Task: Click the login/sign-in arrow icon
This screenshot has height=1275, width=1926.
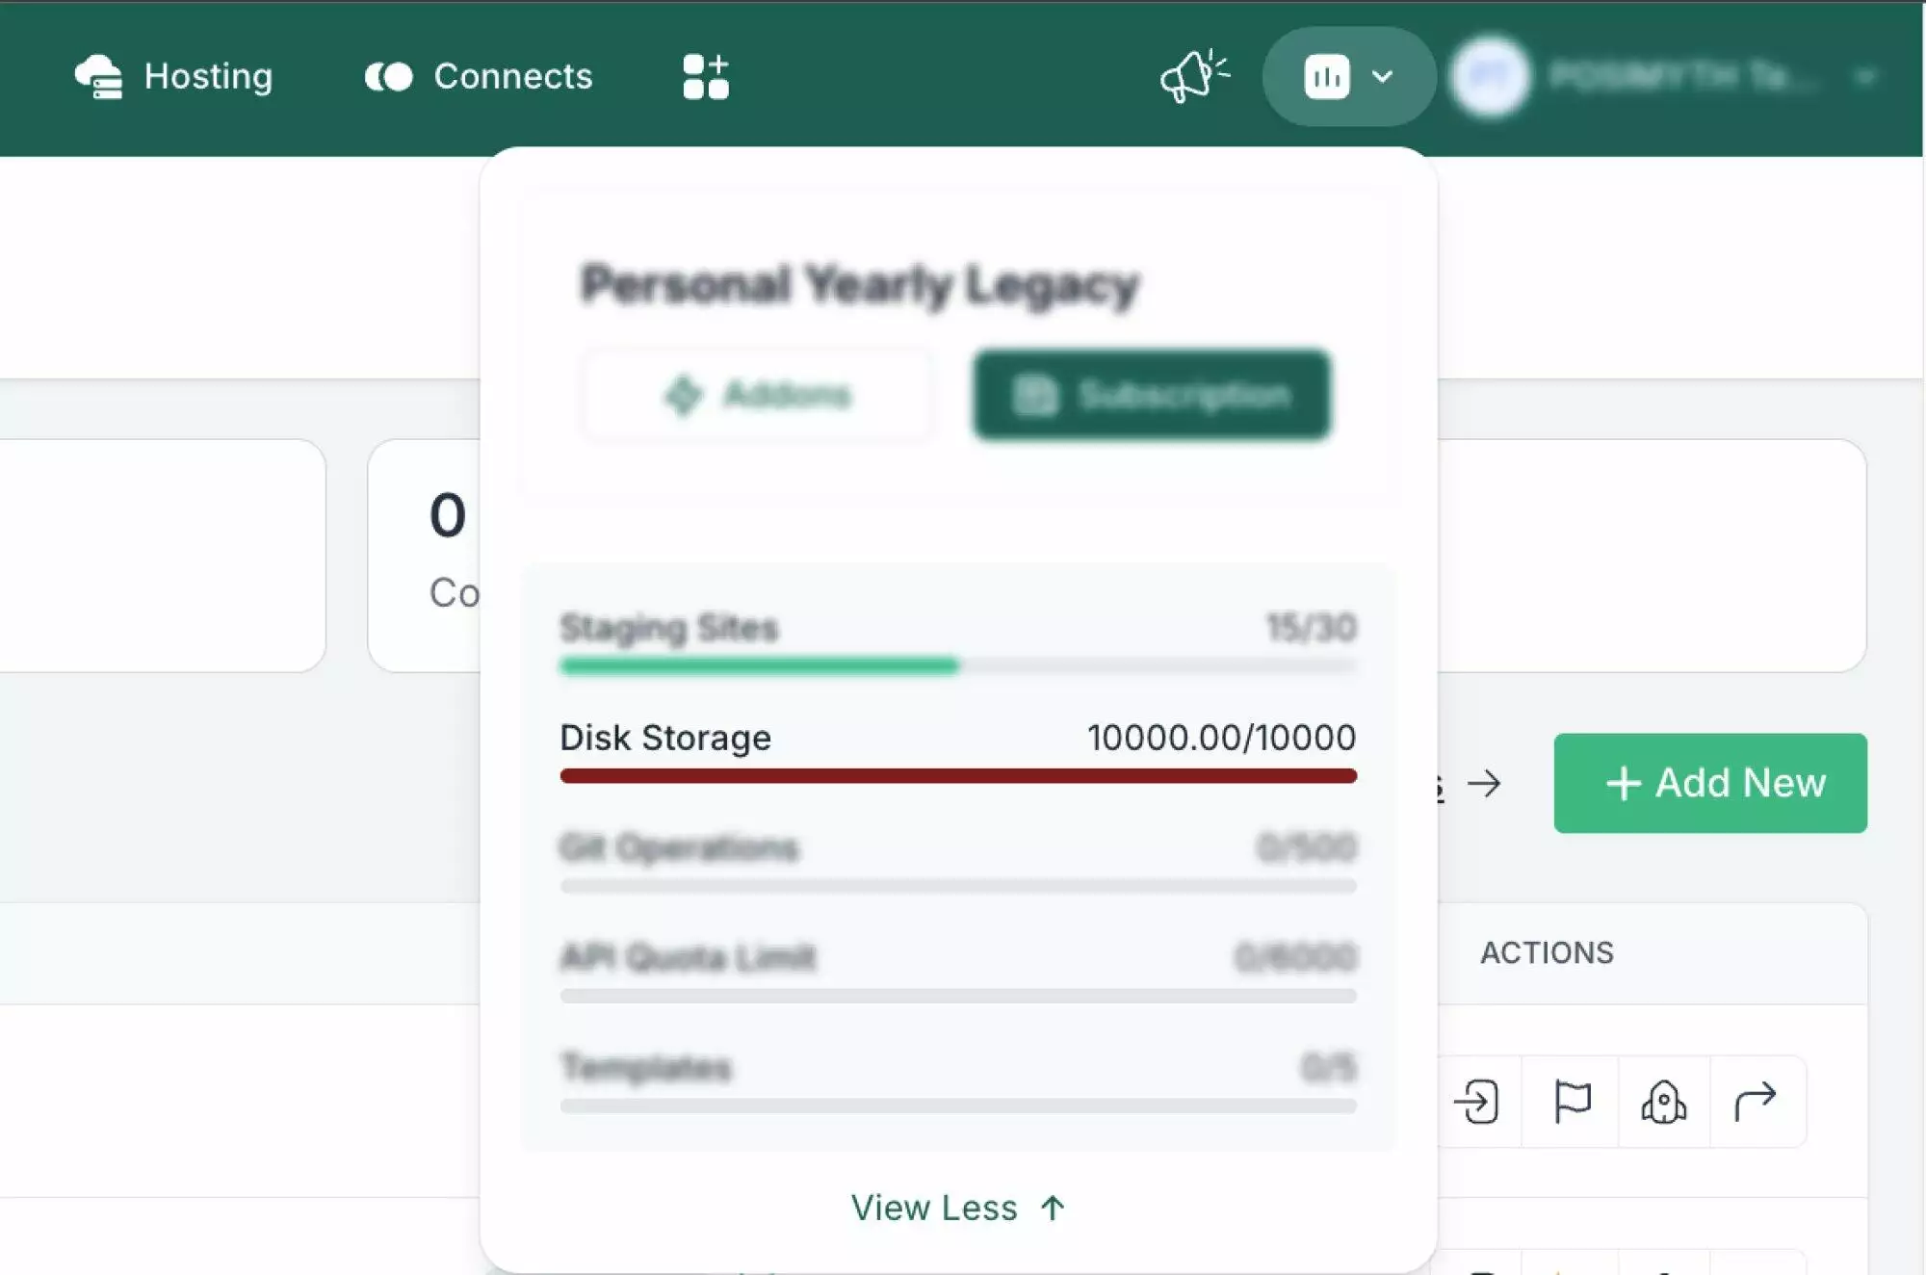Action: coord(1478,1099)
